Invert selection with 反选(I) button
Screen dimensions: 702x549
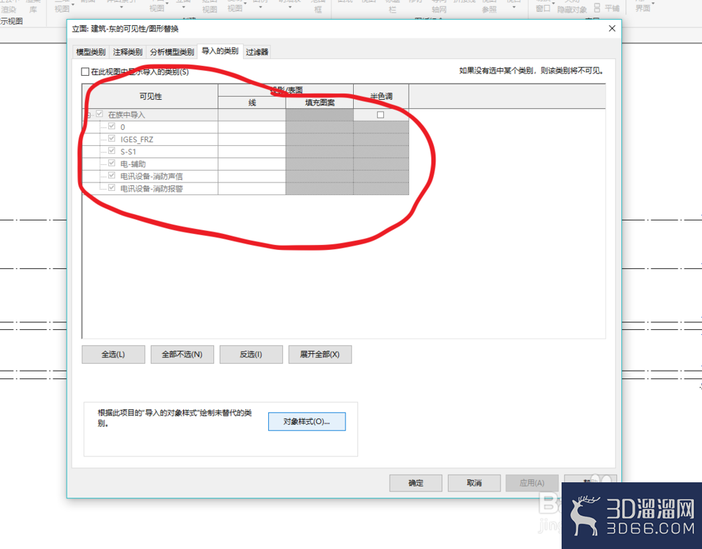pos(251,355)
